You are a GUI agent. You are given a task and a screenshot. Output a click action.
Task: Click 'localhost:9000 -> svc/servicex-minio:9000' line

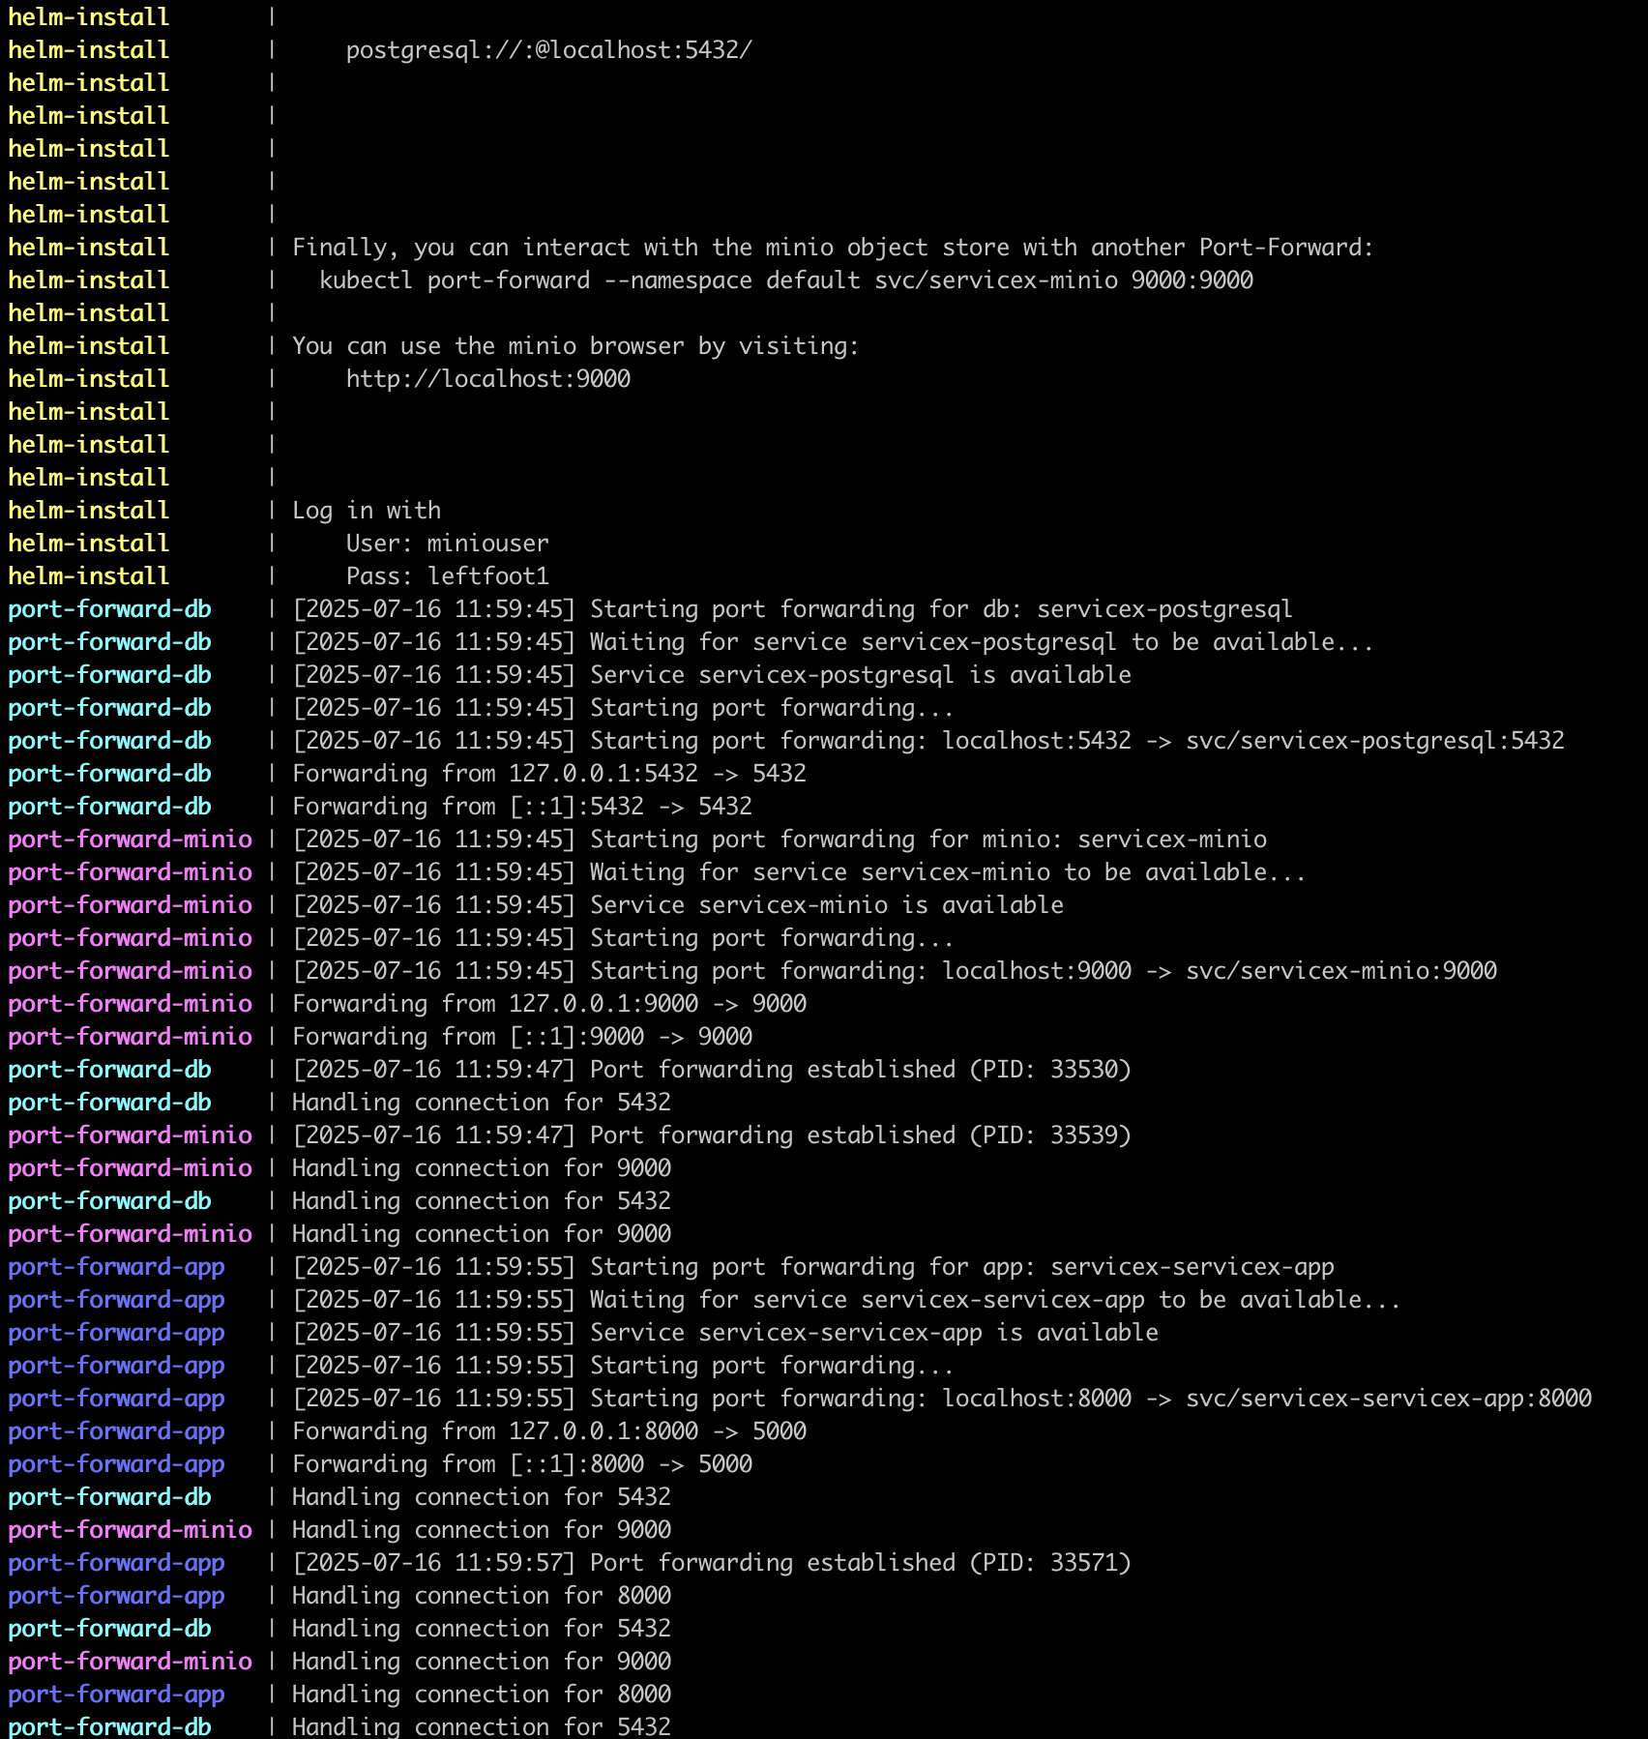coord(895,971)
